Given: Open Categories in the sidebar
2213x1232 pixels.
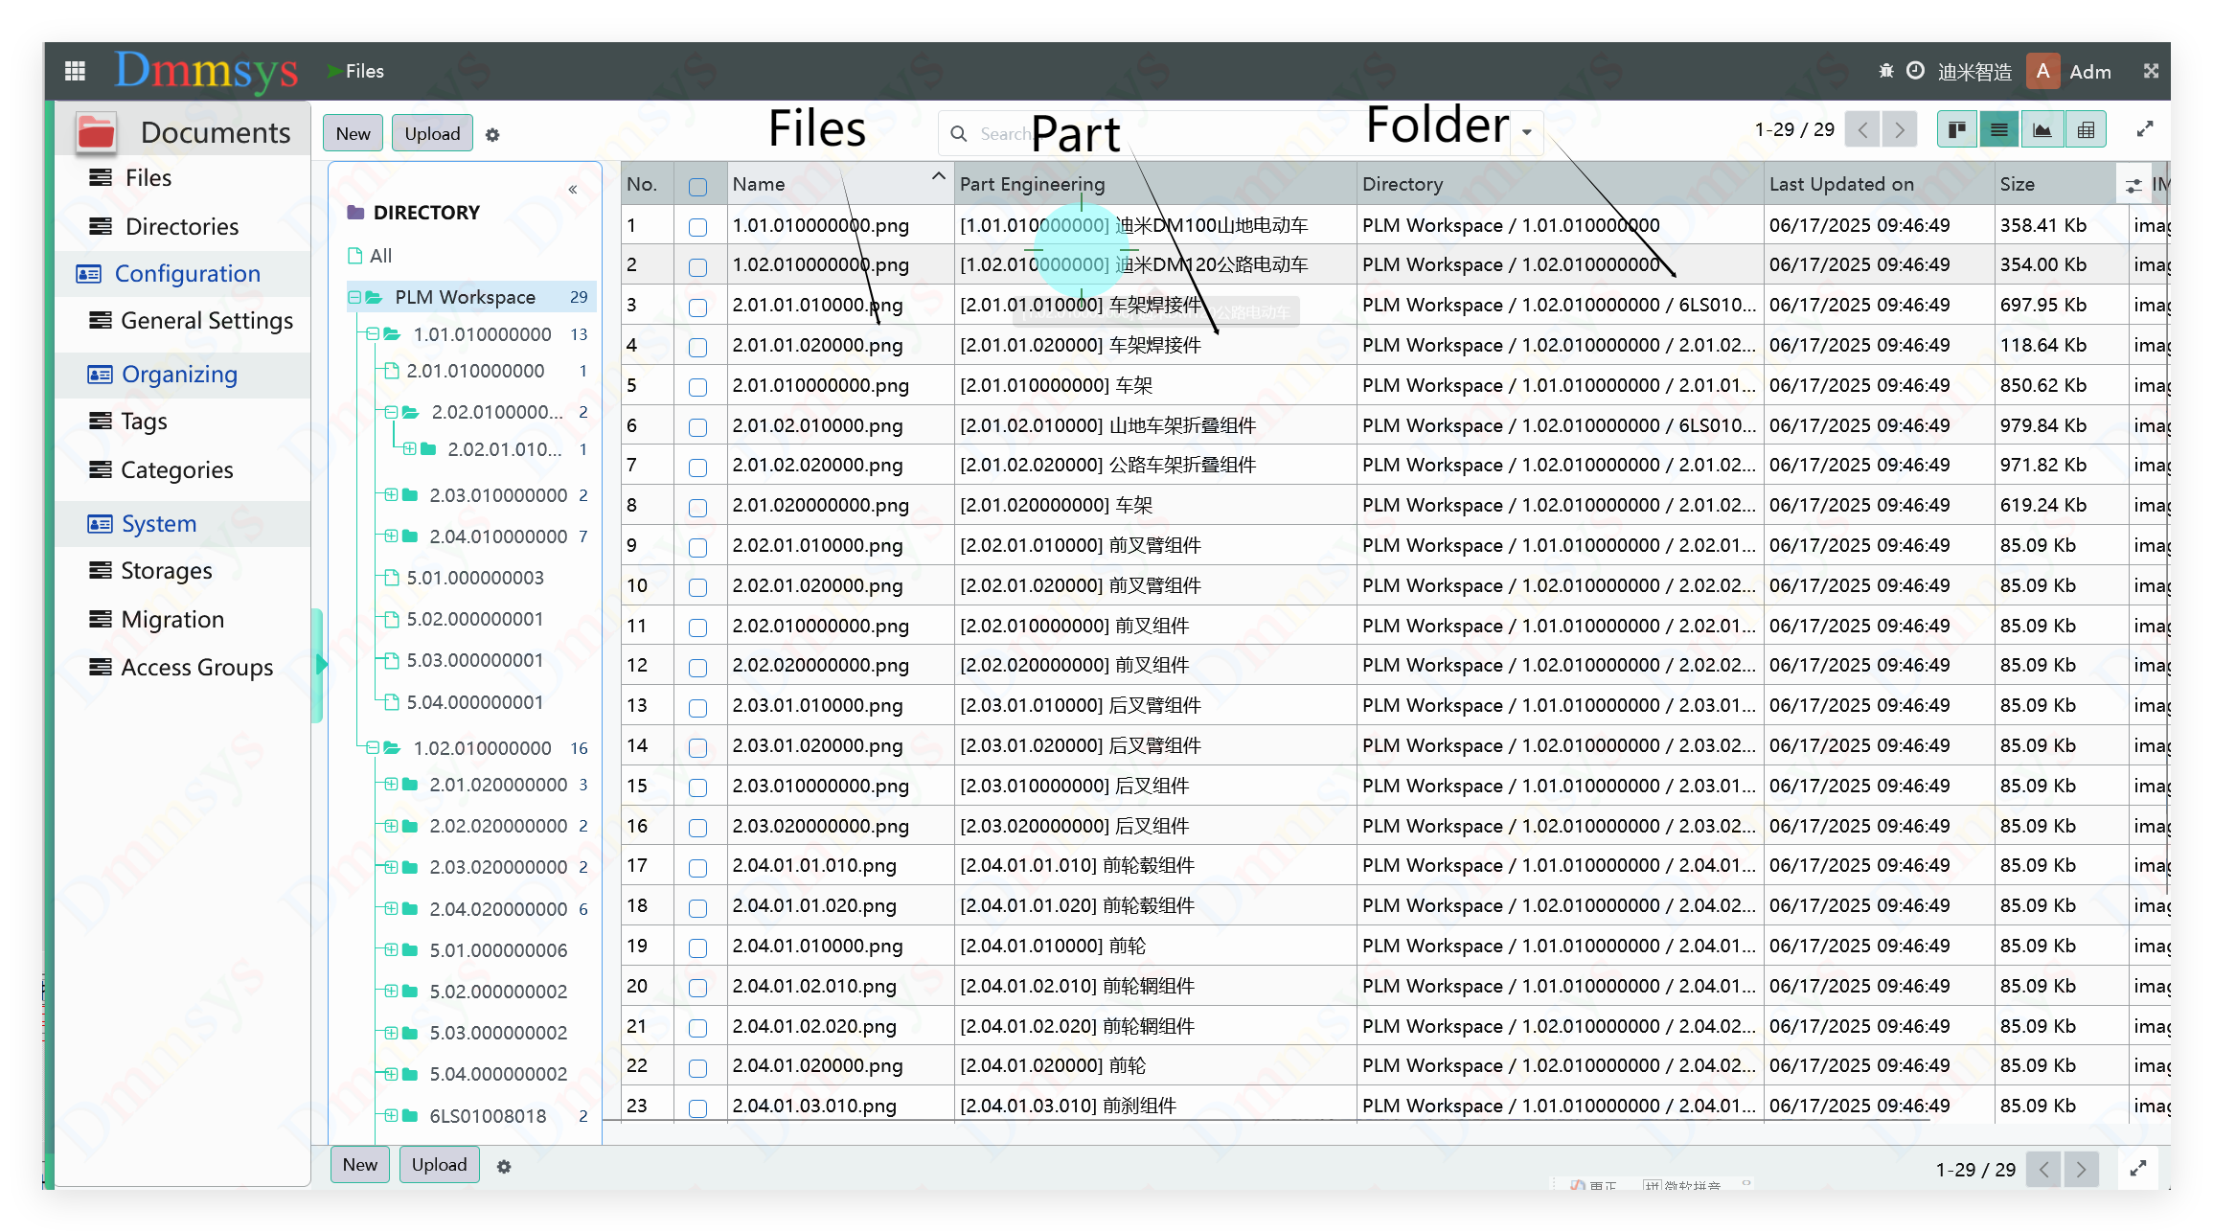Looking at the screenshot, I should (176, 470).
